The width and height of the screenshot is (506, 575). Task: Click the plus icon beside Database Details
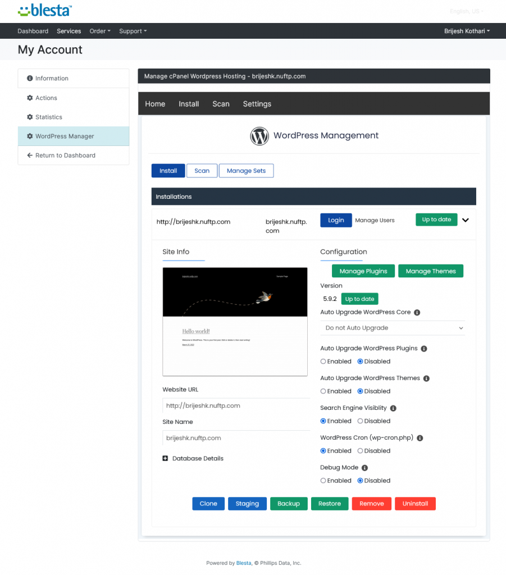click(165, 458)
